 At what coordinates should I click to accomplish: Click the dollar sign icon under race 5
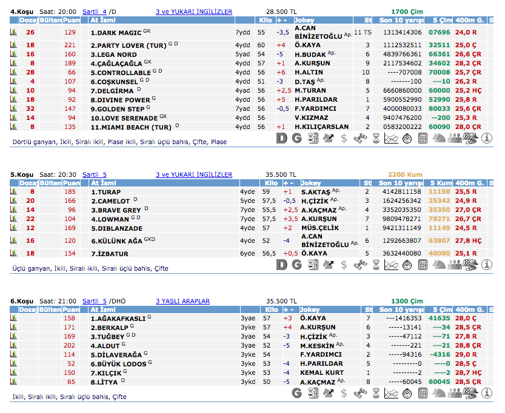tap(344, 265)
